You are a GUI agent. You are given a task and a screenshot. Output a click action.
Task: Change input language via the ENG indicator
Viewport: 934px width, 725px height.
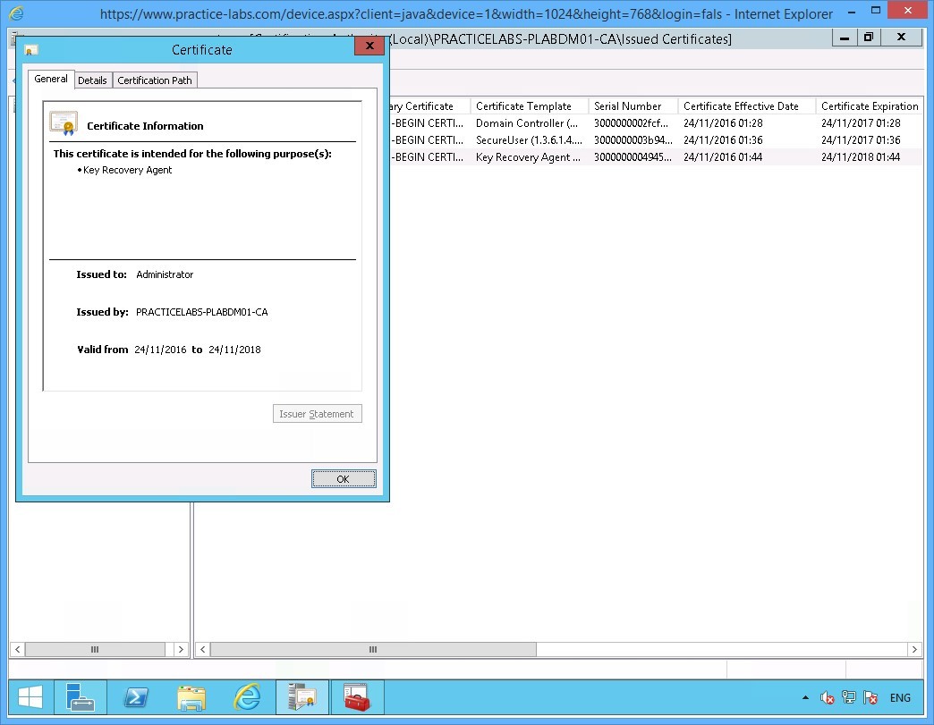[900, 697]
